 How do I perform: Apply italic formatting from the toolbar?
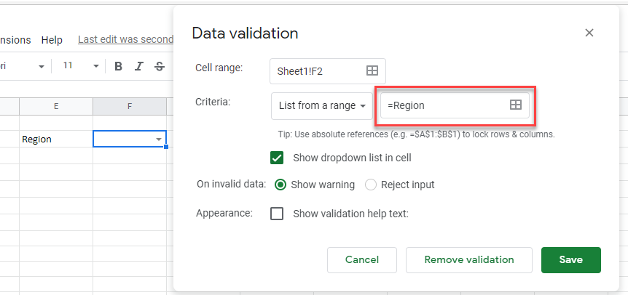[x=138, y=66]
